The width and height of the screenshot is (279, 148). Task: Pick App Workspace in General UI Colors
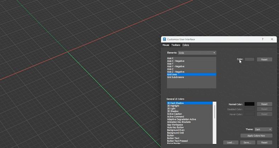point(175,125)
